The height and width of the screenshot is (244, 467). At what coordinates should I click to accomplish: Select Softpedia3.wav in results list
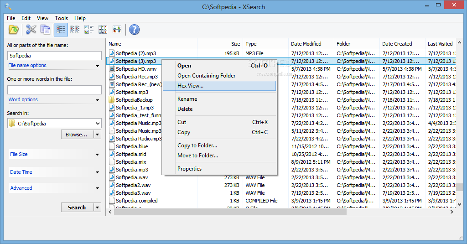[x=133, y=193]
